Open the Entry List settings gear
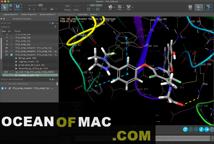Image resolution: width=214 pixels, height=144 pixels. 53,23
